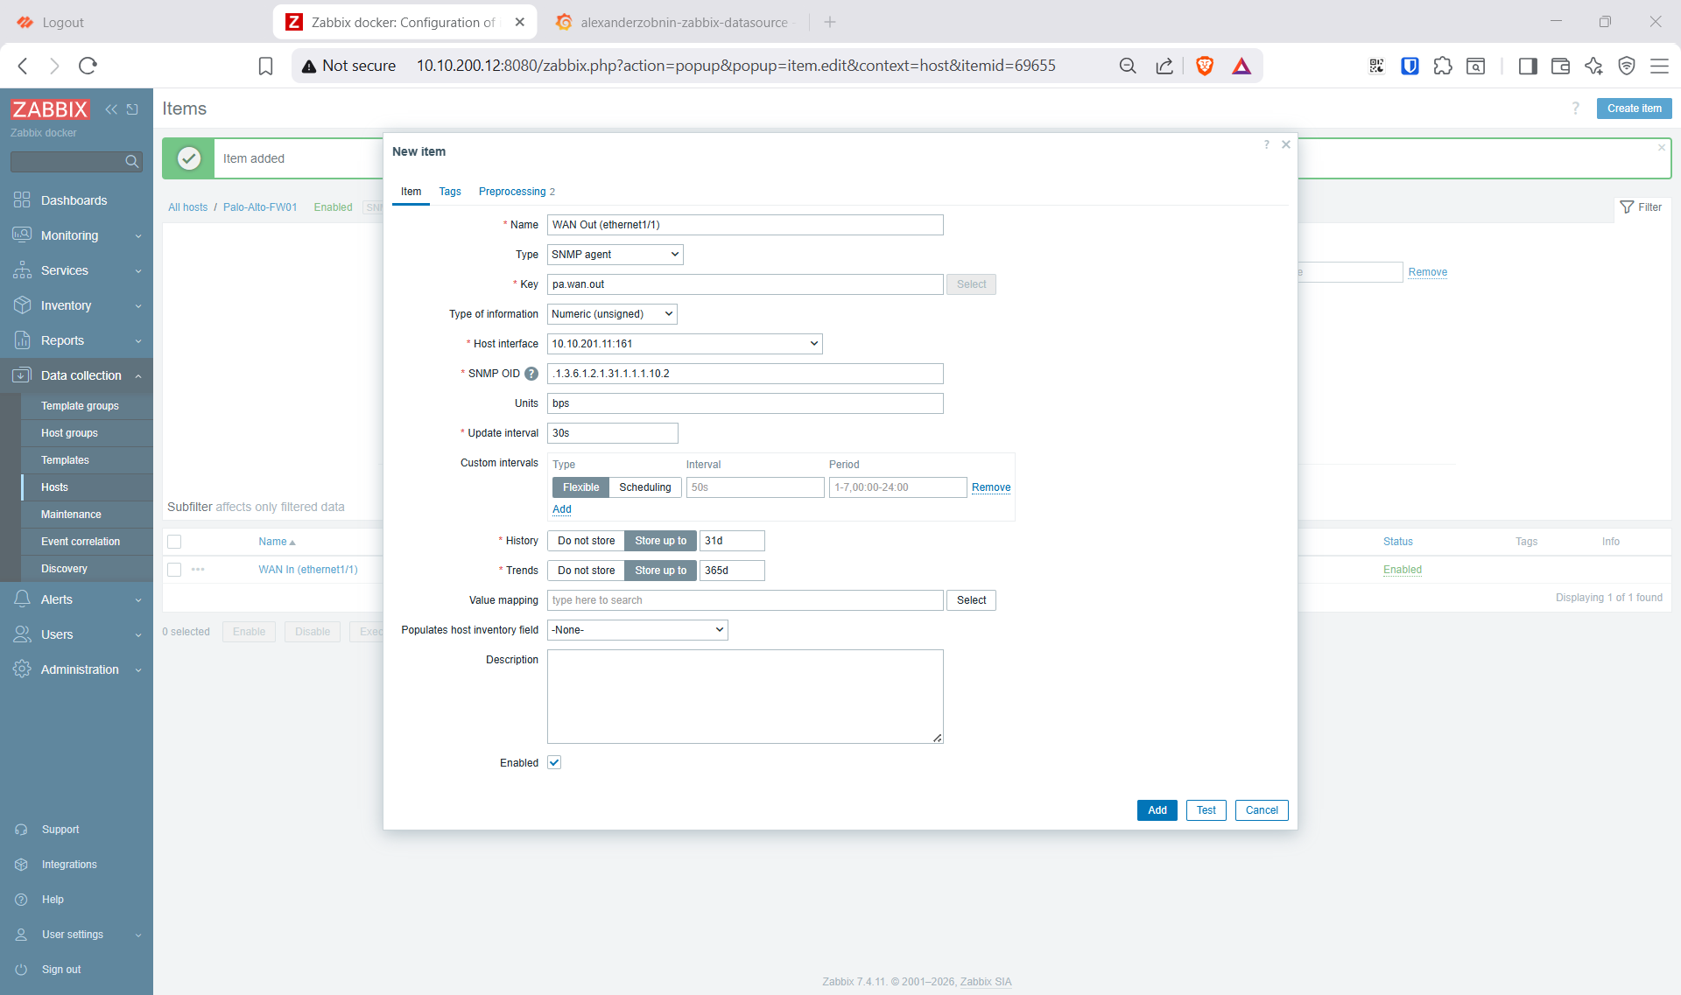The width and height of the screenshot is (1681, 995).
Task: Choose History Store up to
Action: point(661,541)
